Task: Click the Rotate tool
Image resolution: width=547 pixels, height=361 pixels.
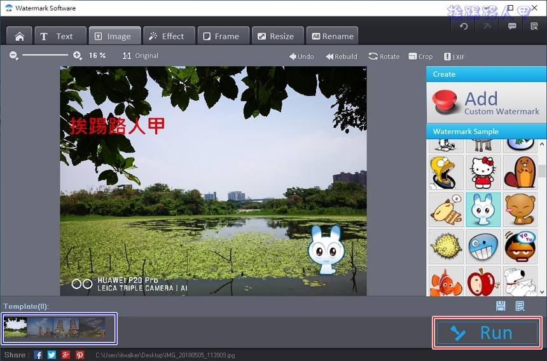Action: (384, 57)
